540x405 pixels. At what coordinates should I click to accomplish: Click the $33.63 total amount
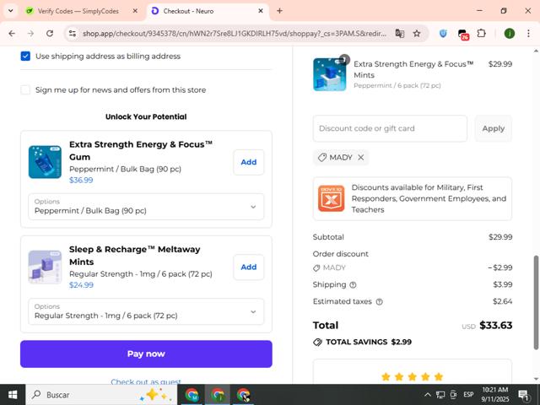495,325
